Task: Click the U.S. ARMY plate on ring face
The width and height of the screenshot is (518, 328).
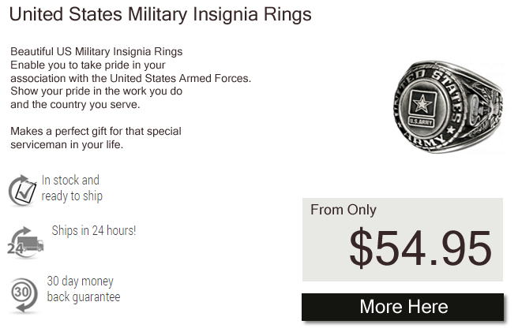Action: pyautogui.click(x=421, y=122)
